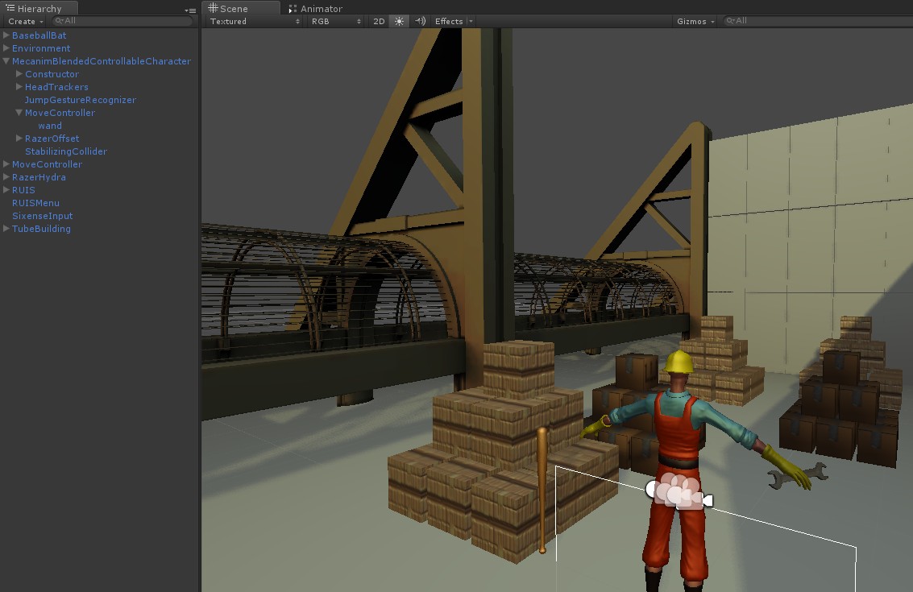Switch to the Animator tab

click(x=316, y=9)
